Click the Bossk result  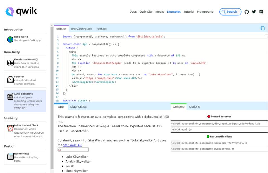(70, 166)
